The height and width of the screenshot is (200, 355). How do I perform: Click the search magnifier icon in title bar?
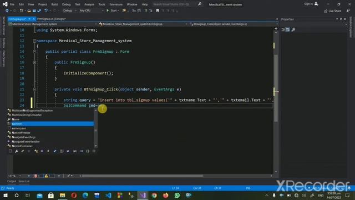point(200,4)
